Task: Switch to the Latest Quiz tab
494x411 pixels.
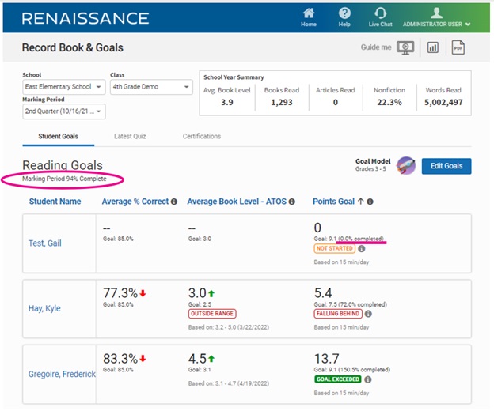Action: 130,136
